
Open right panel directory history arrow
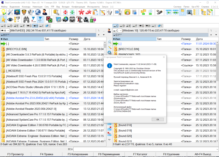tap(216, 35)
